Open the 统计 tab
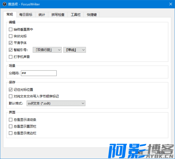Image resolution: width=175 pixels, height=159 pixels. [x=42, y=15]
